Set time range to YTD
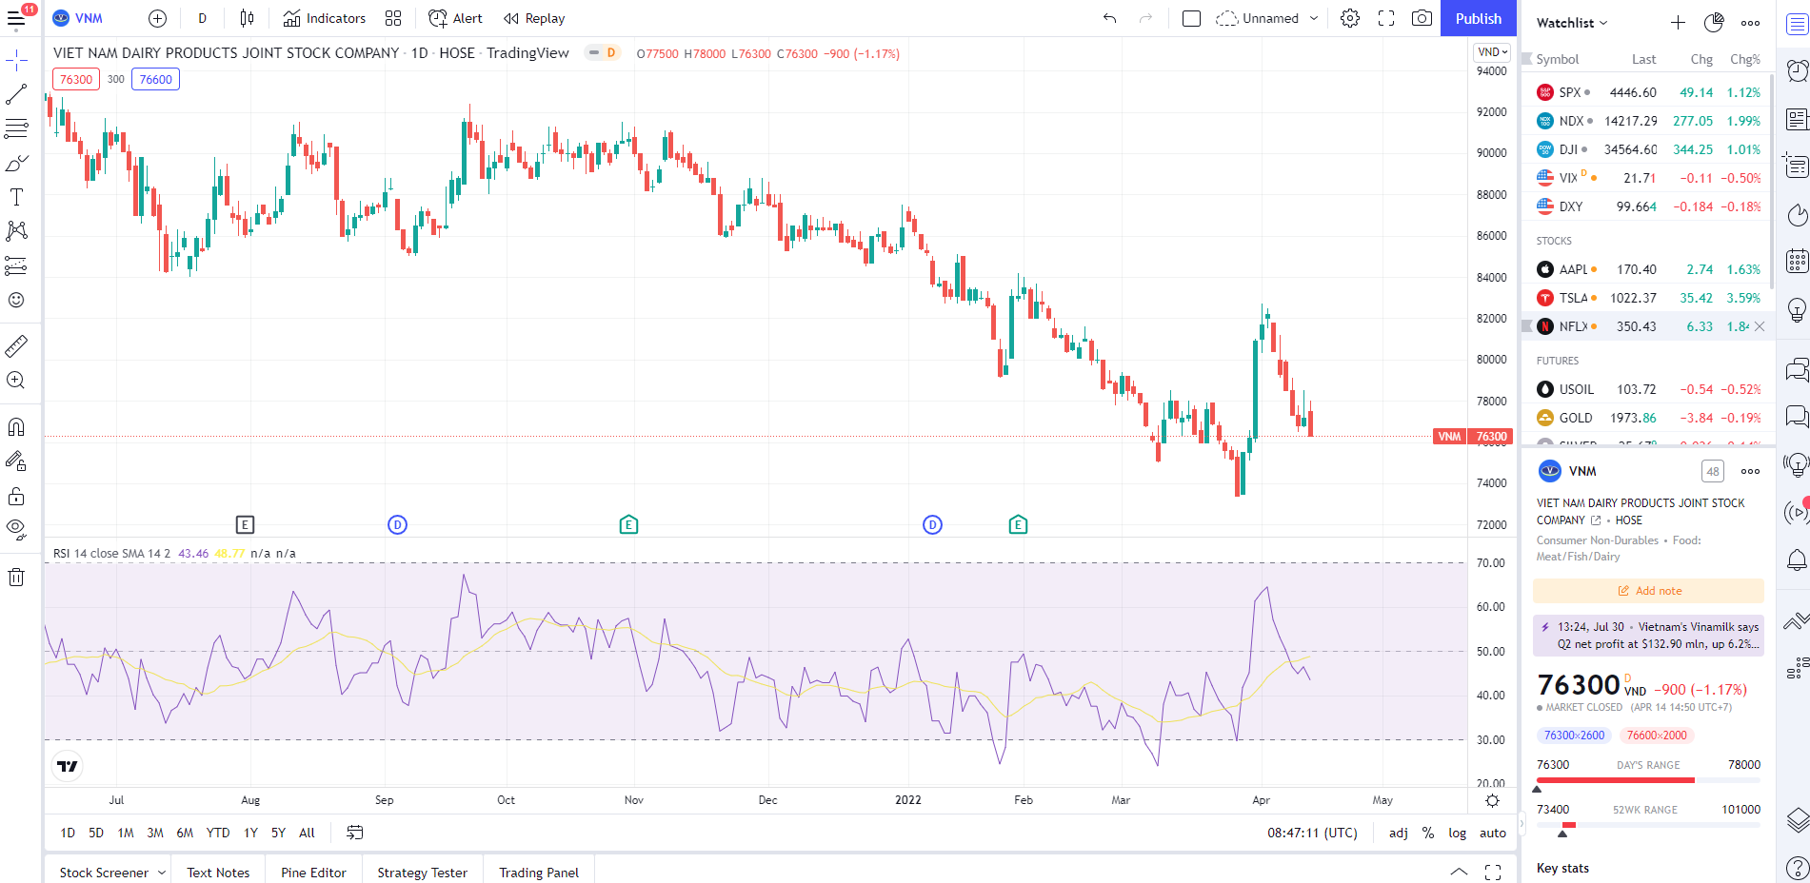 click(218, 833)
